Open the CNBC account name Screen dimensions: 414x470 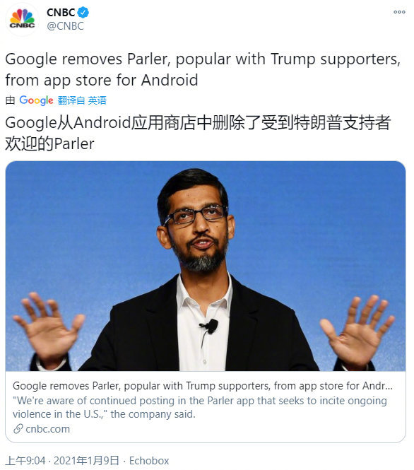[x=61, y=12]
